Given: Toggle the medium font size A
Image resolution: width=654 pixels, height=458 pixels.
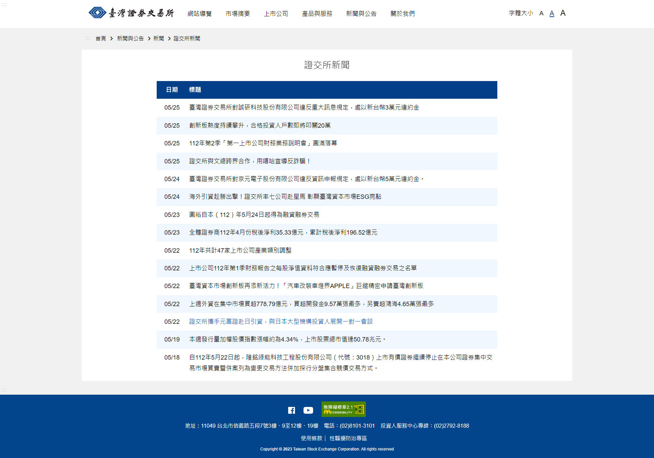Looking at the screenshot, I should (x=552, y=13).
